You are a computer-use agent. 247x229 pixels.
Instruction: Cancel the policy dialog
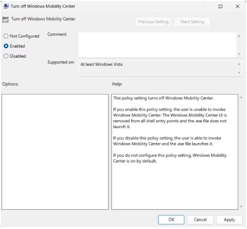click(x=200, y=220)
